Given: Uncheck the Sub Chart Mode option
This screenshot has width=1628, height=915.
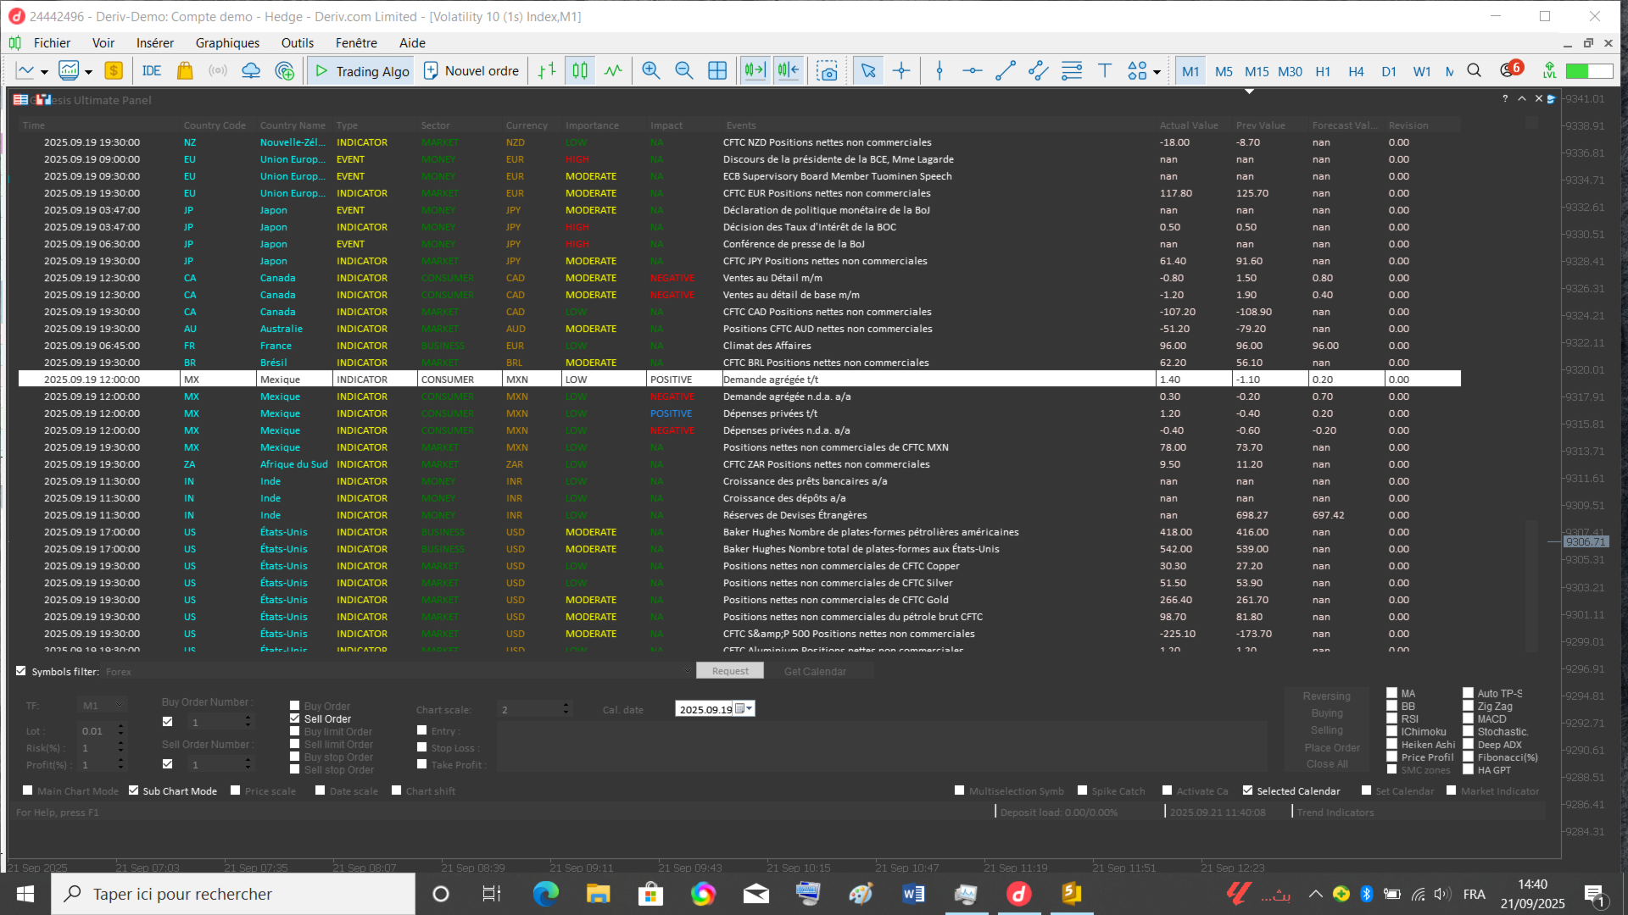Looking at the screenshot, I should tap(134, 790).
